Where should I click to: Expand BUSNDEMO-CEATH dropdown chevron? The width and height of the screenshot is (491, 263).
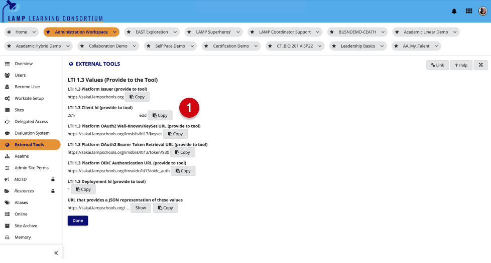[x=383, y=32]
